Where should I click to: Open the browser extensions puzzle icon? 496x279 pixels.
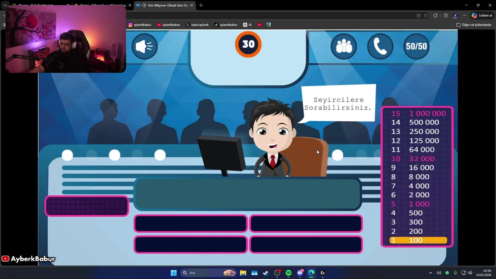coord(436,15)
